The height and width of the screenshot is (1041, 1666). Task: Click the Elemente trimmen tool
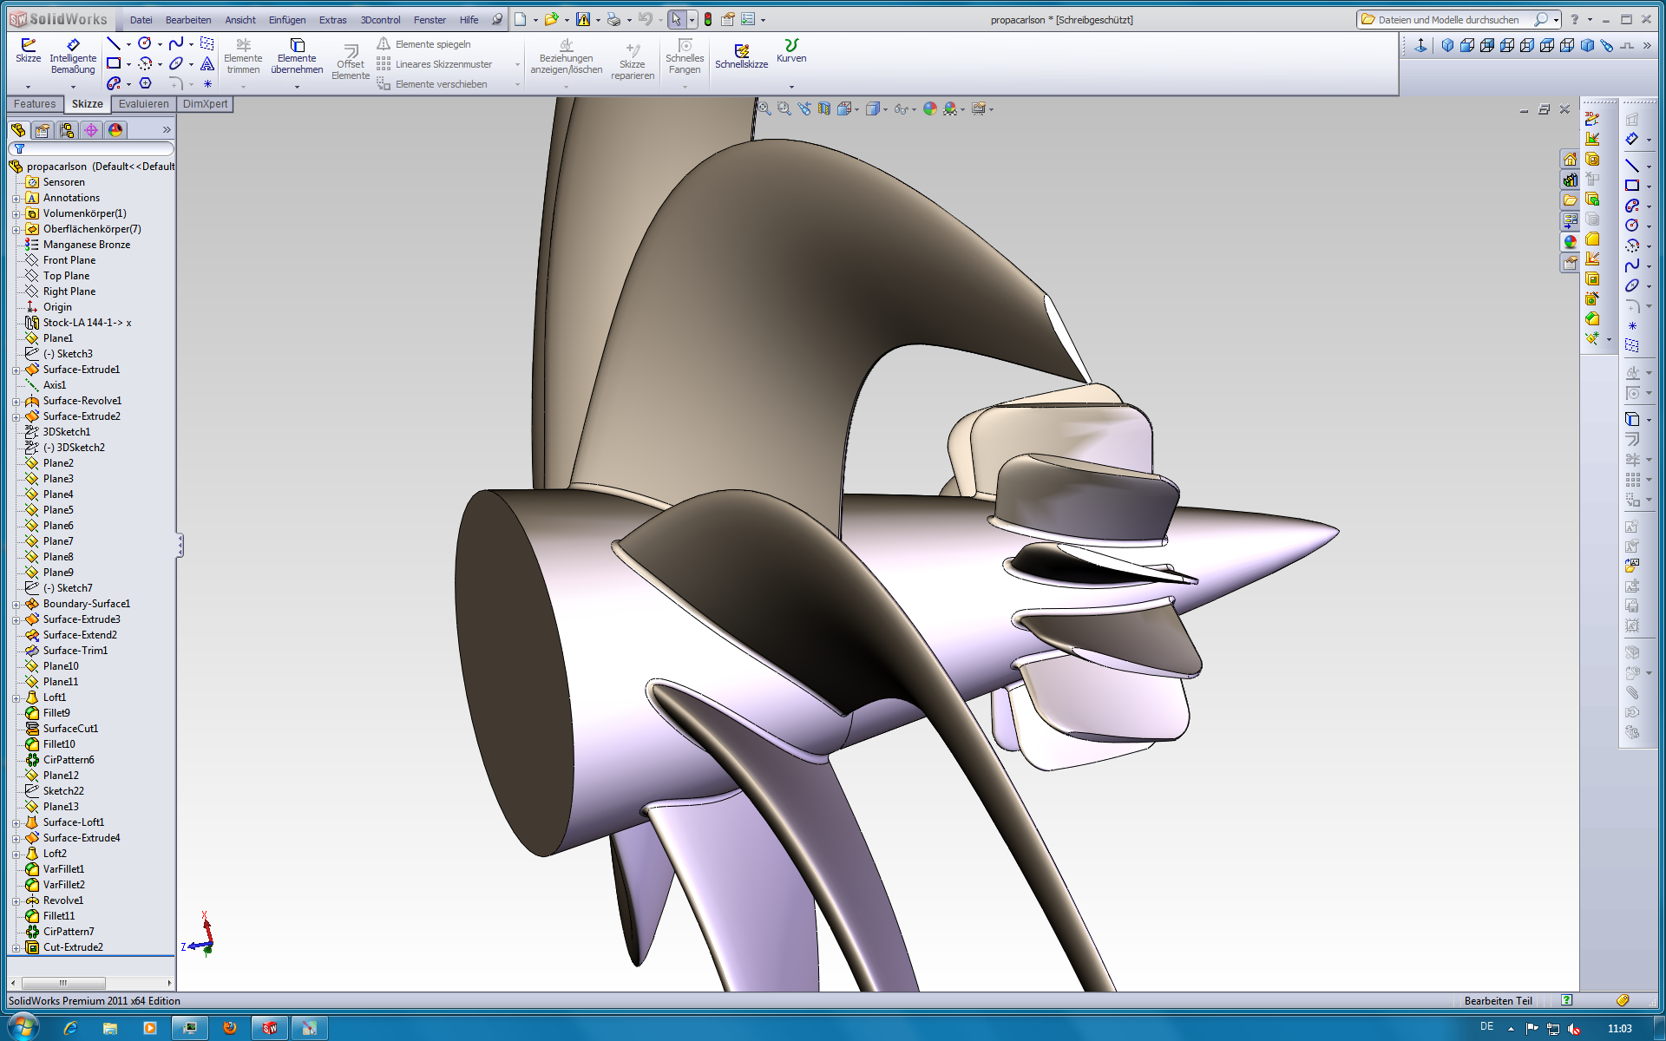coord(243,45)
